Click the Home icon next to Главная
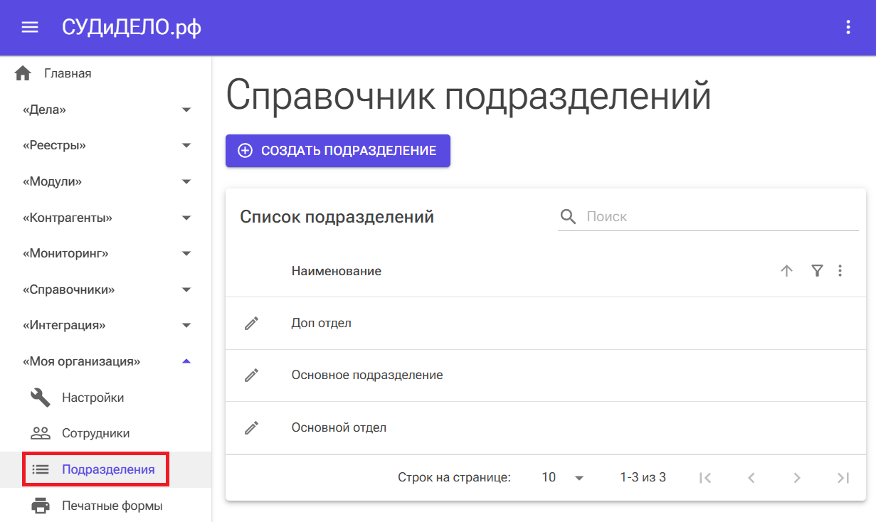 [x=23, y=72]
